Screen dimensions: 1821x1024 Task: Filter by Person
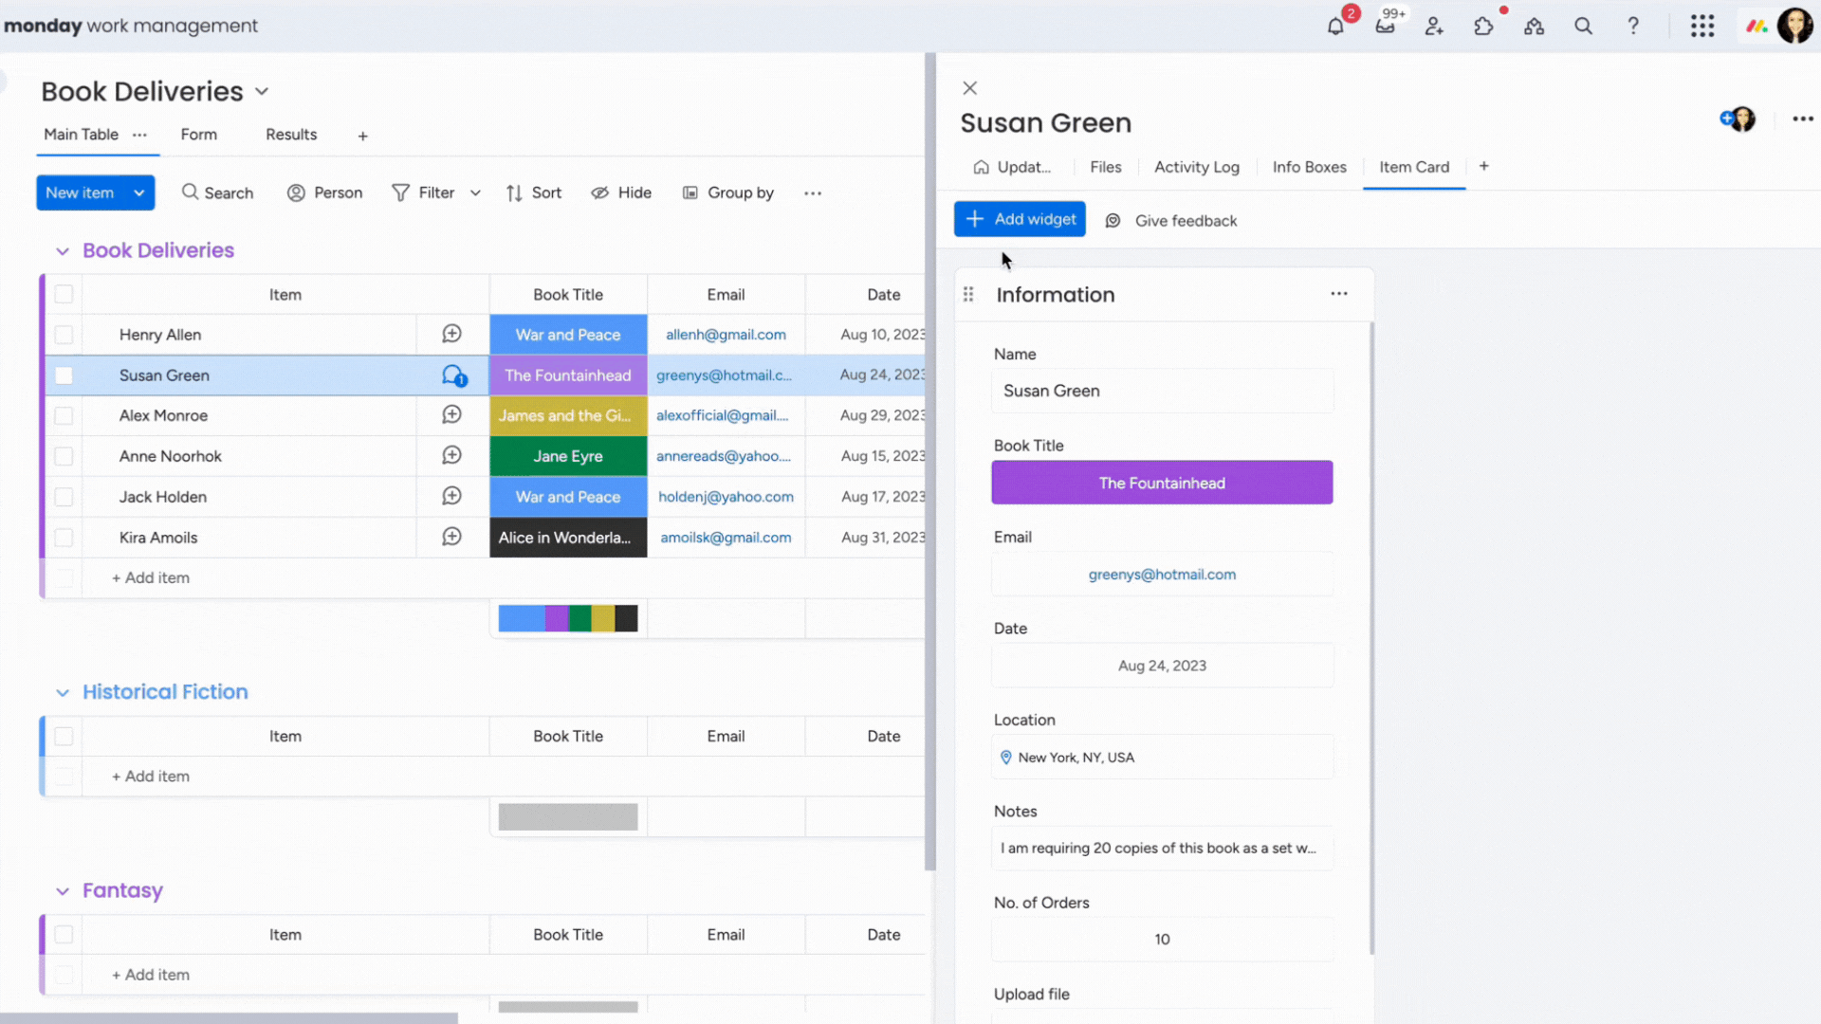tap(325, 193)
